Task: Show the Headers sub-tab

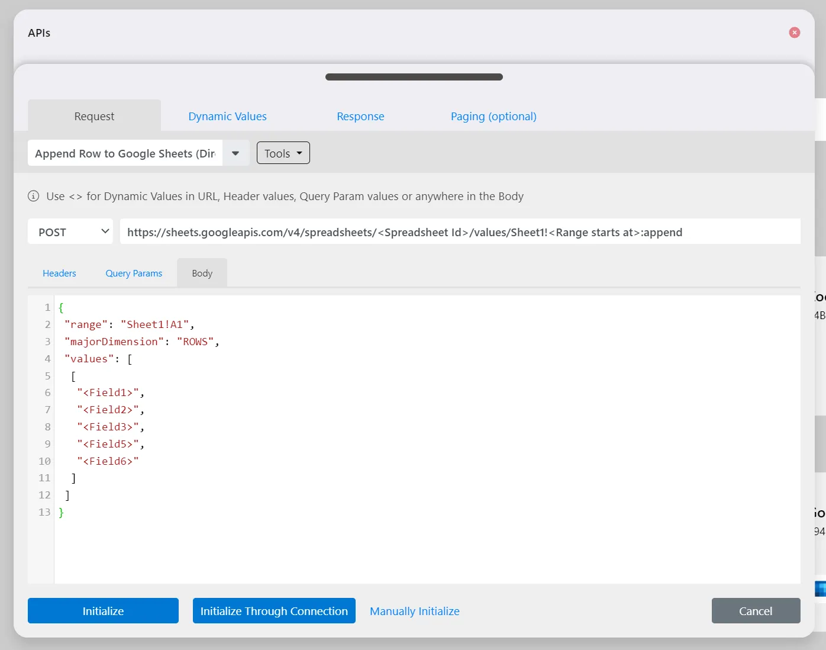Action: [x=59, y=273]
